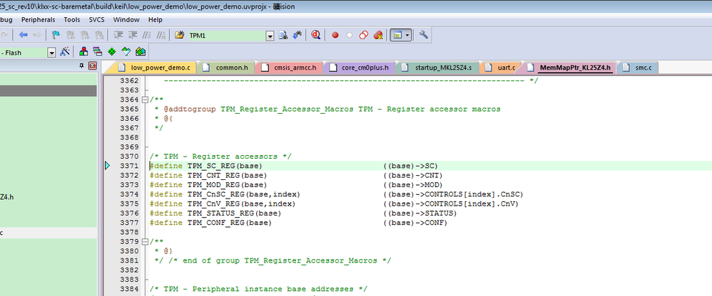Click the Find icon next to the TPM1 search box

pos(283,35)
